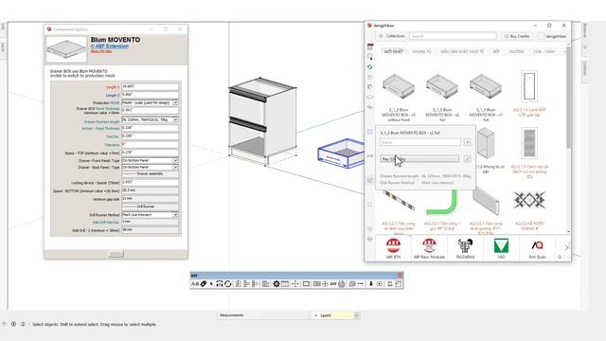This screenshot has width=606, height=341.
Task: Click the A-B label tool in ABF toolbar
Action: pyautogui.click(x=195, y=284)
